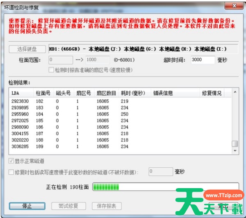Sort results by the LBA column header
The width and height of the screenshot is (246, 218).
20,93
